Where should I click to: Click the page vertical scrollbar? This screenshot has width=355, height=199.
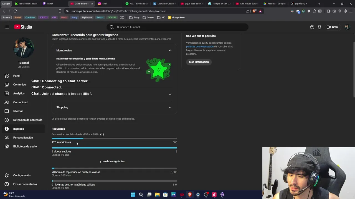pyautogui.click(x=354, y=69)
